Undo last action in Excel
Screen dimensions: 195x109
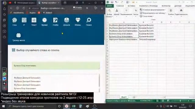pyautogui.click(x=116, y=2)
